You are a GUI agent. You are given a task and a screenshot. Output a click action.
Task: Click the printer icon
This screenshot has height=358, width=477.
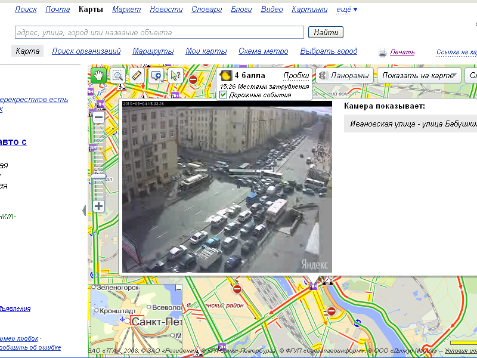(x=383, y=53)
